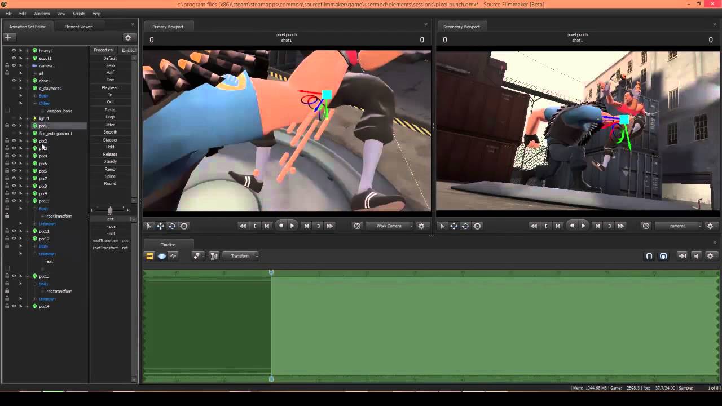
Task: Open the File menu
Action: coord(8,14)
